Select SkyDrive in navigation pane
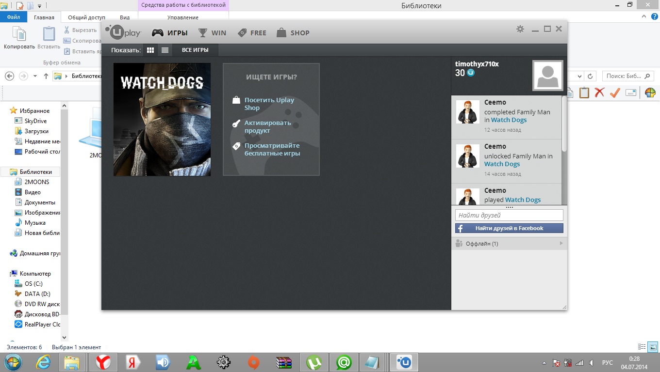This screenshot has height=372, width=660. pyautogui.click(x=31, y=121)
